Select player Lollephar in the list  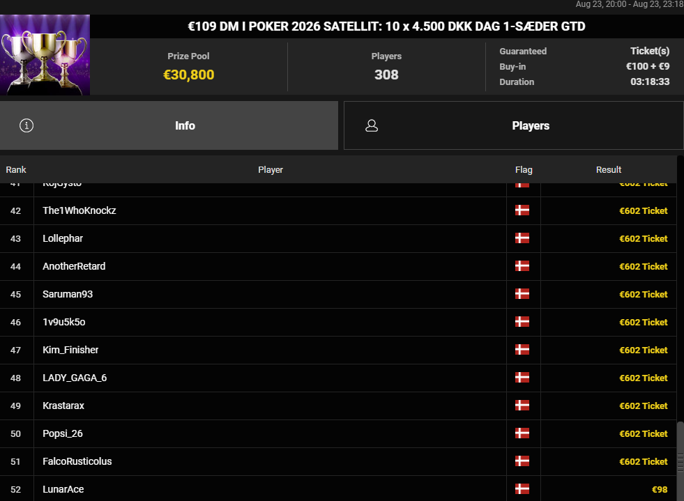tap(338, 238)
